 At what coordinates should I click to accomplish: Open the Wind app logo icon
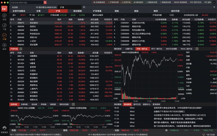click(4, 9)
